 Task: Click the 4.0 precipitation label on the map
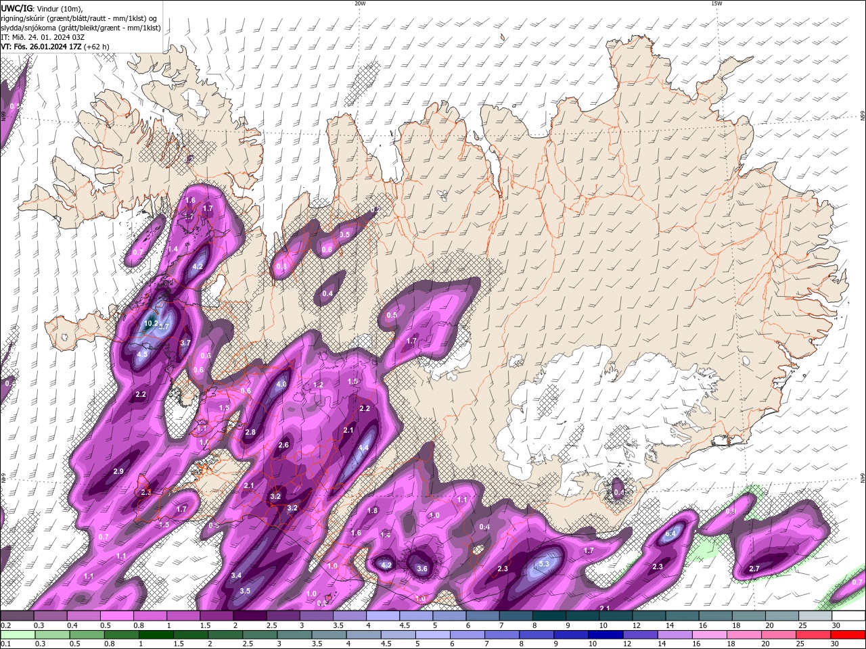(282, 384)
